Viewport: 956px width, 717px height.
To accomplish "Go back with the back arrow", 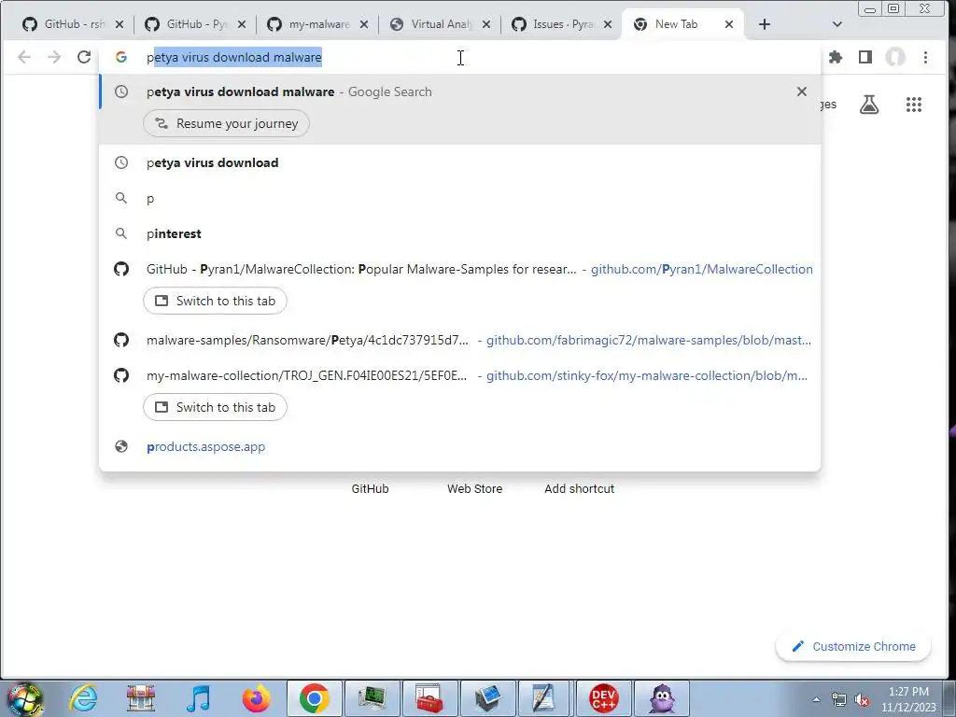I will [23, 57].
